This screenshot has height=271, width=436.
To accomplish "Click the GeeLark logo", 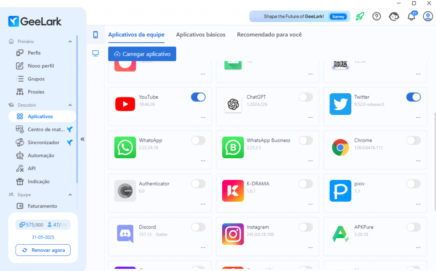I will click(35, 21).
